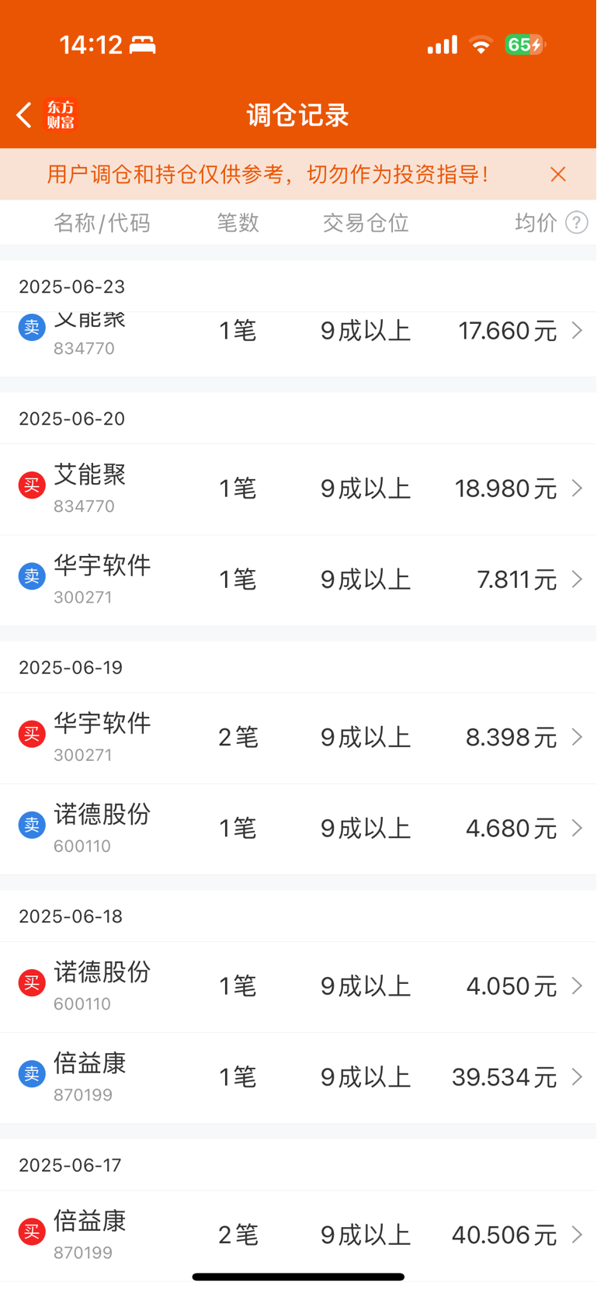Open the 均价 help question mark
597x1293 pixels.
coord(577,223)
